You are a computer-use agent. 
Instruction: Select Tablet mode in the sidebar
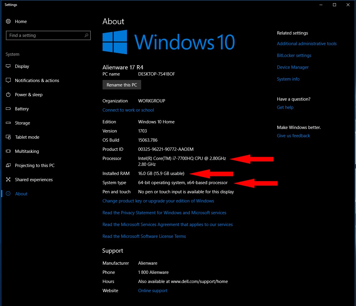[27, 137]
